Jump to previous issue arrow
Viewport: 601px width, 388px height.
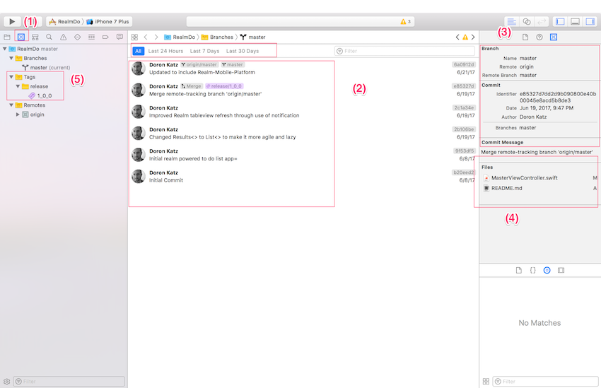457,37
